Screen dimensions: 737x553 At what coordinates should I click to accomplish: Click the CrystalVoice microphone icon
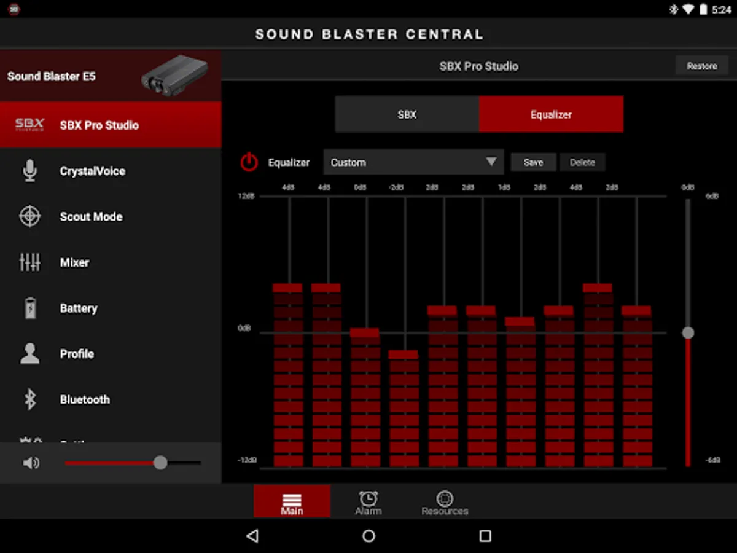[29, 171]
